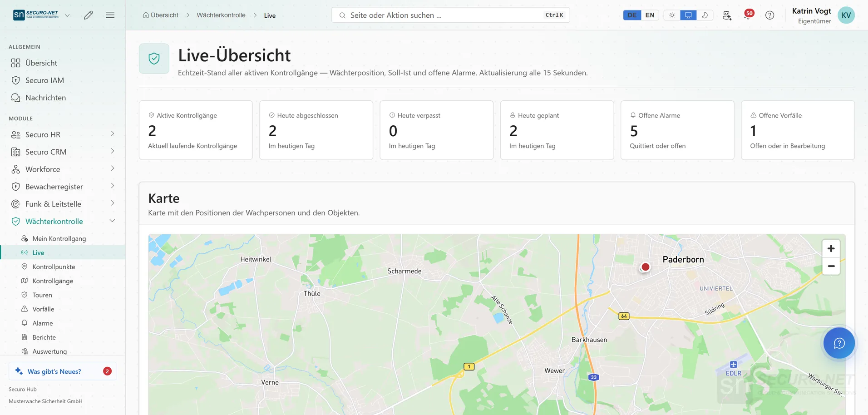Click the Alarme bell icon in the sidebar
868x415 pixels.
(x=25, y=323)
